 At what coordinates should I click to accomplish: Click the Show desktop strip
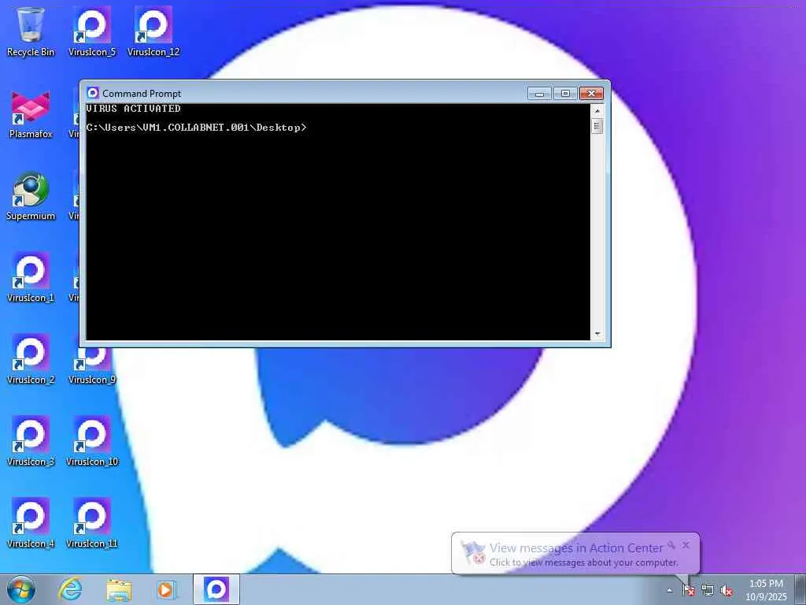(x=800, y=589)
